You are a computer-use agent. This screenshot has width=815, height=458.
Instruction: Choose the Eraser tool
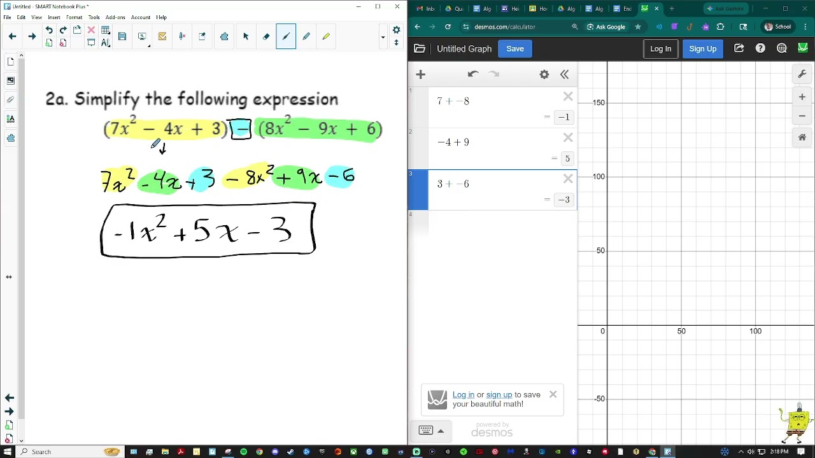(266, 37)
